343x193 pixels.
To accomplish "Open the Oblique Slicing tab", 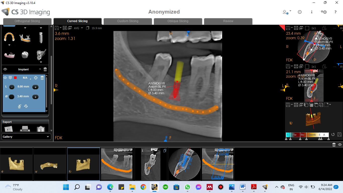I will click(178, 21).
